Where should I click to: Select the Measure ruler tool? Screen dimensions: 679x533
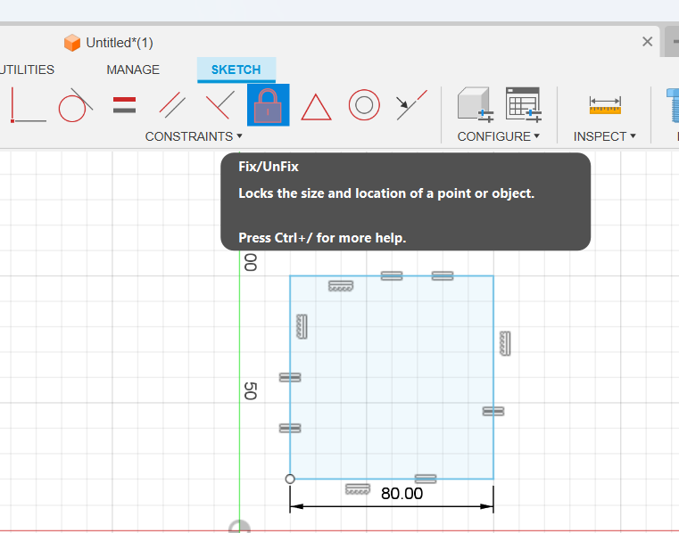tap(605, 105)
